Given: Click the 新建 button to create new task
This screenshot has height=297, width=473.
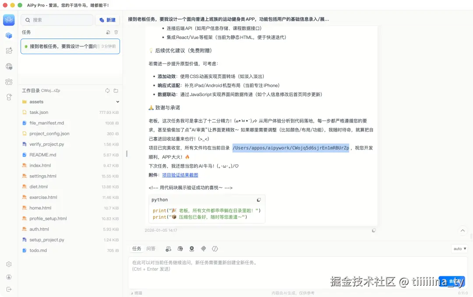Looking at the screenshot, I should (108, 20).
